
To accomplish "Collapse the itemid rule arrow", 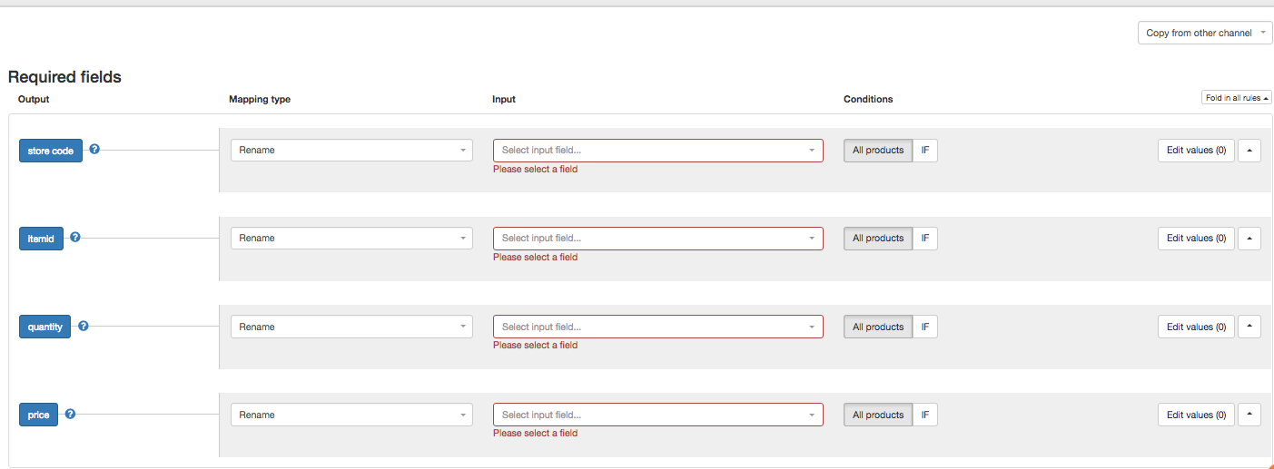I will point(1249,239).
